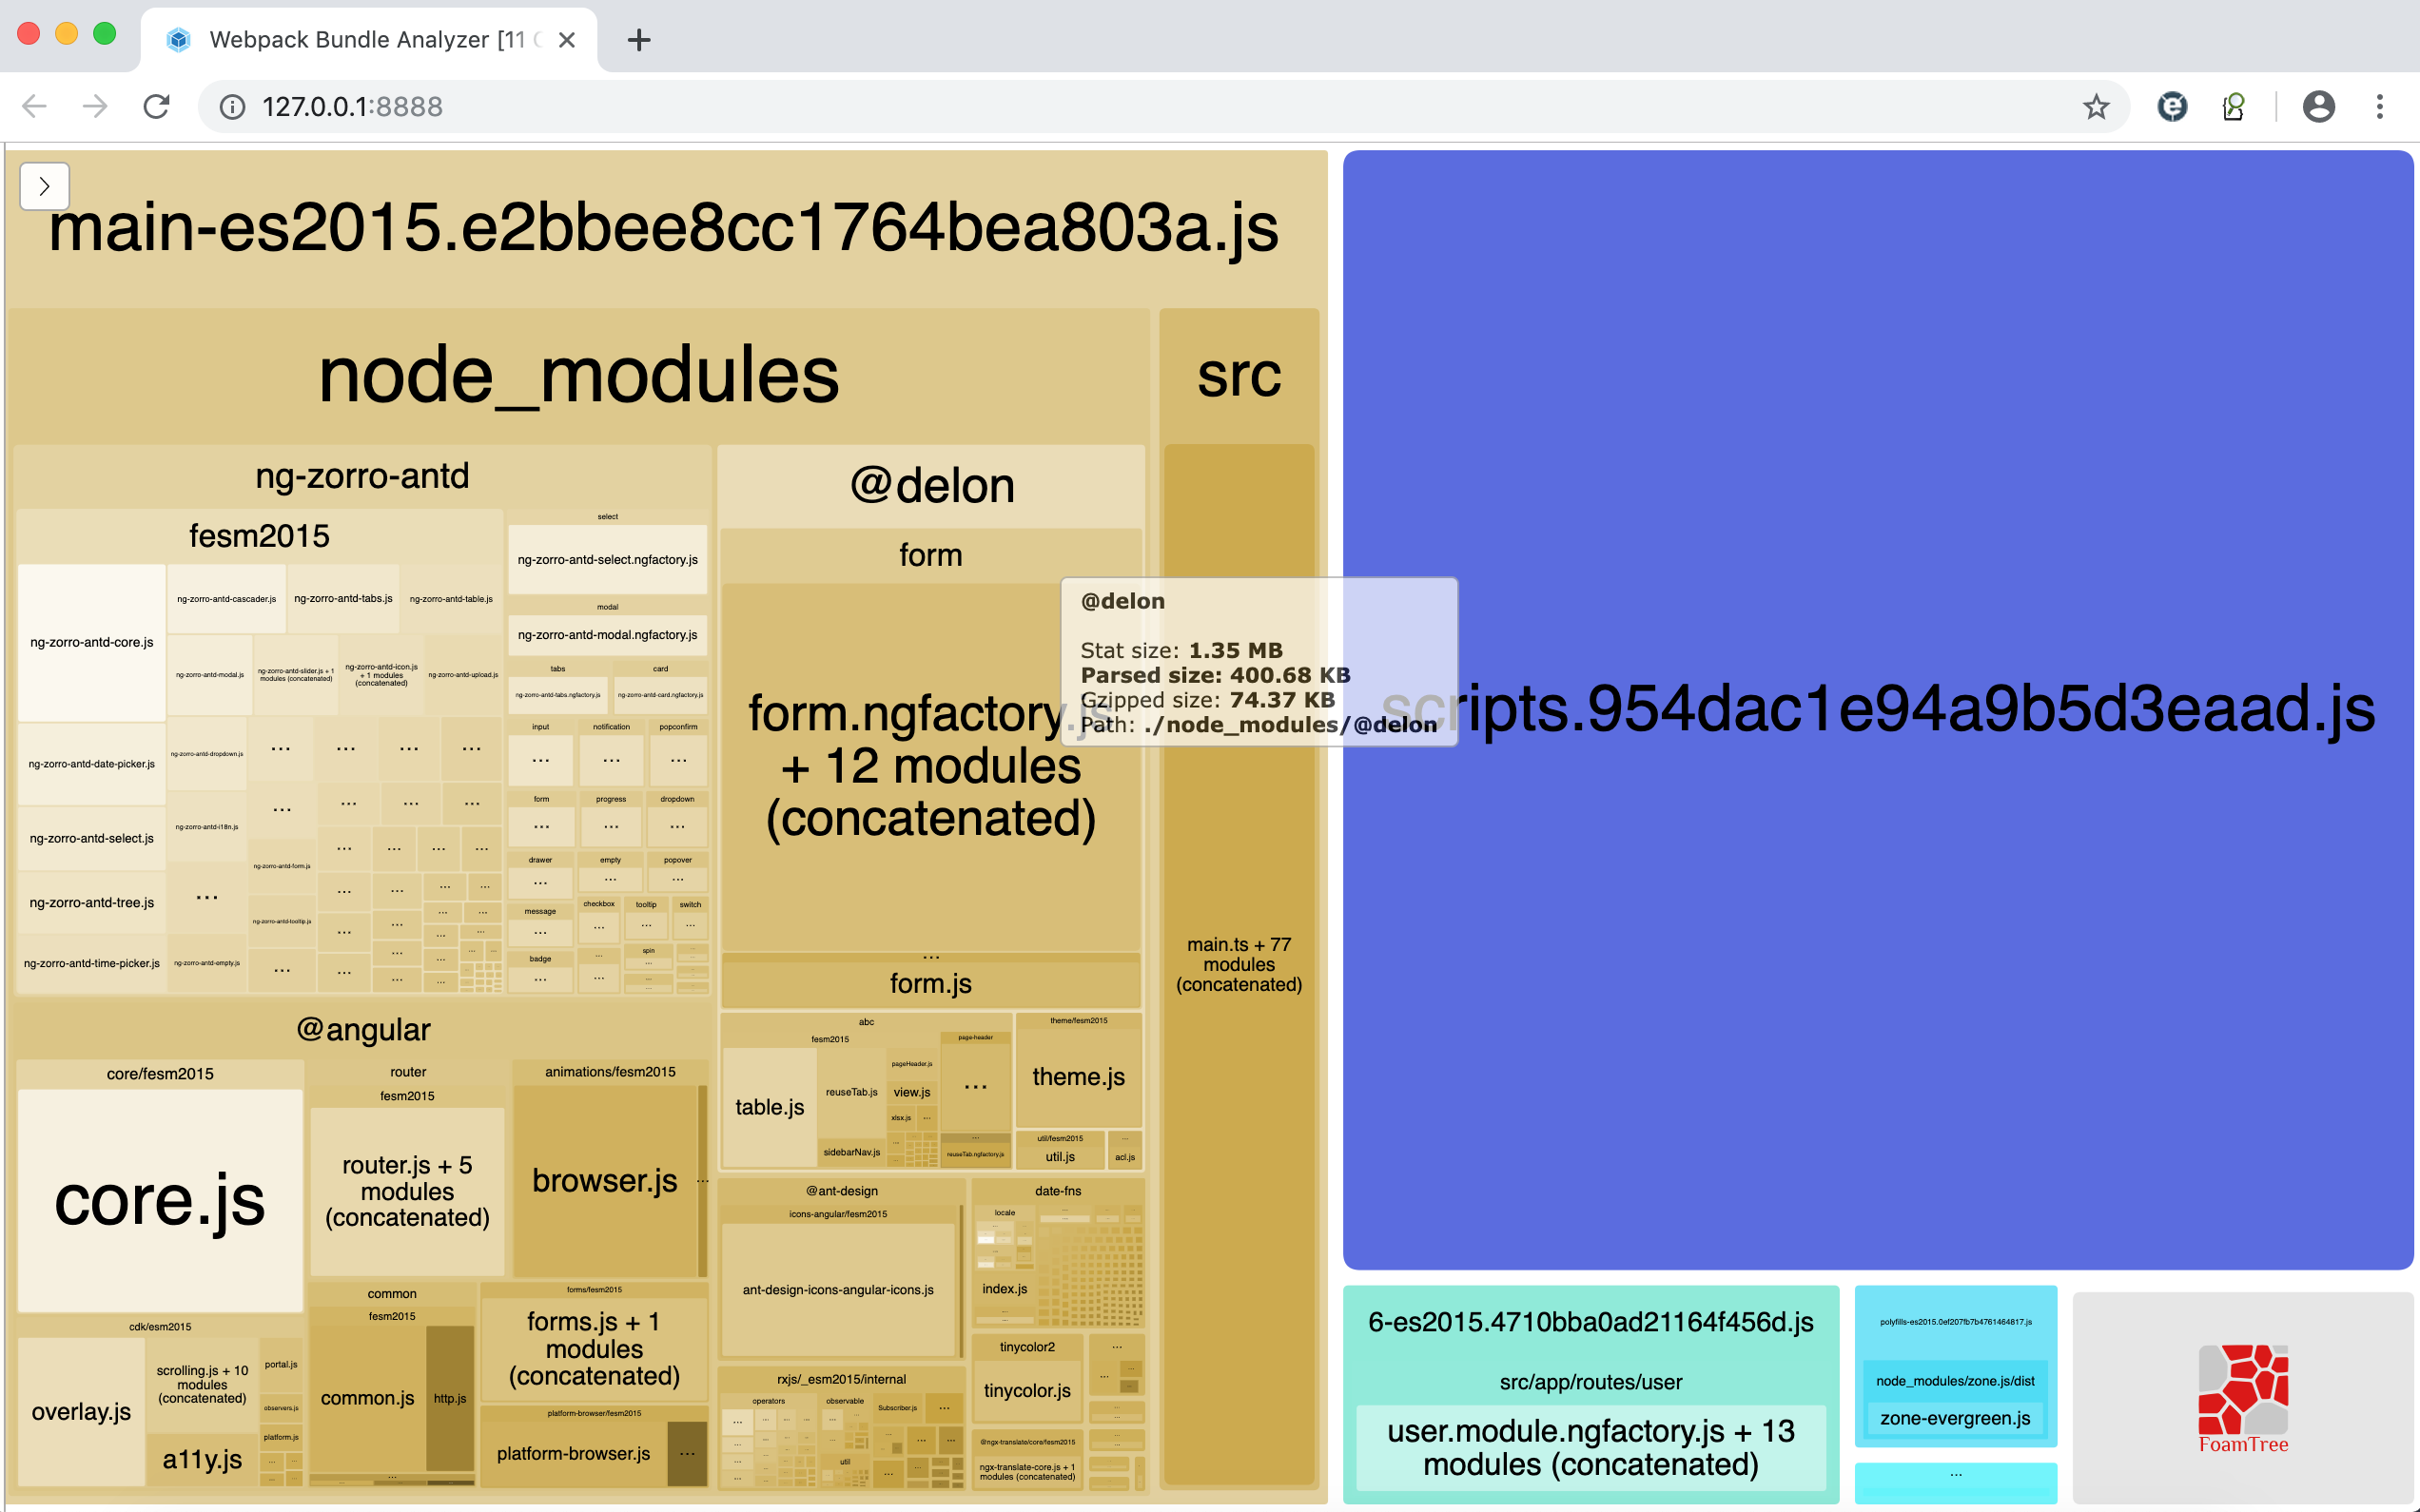Select router.js + 5 modules block
The width and height of the screenshot is (2420, 1512).
click(x=407, y=1191)
